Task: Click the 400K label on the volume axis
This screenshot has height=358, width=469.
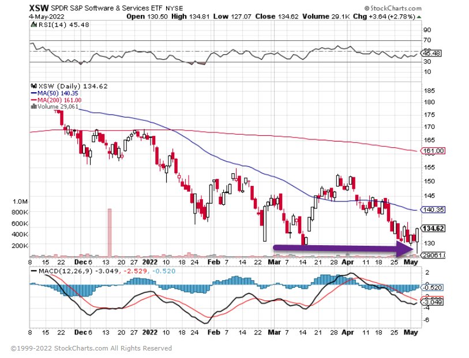Action: click(20, 234)
